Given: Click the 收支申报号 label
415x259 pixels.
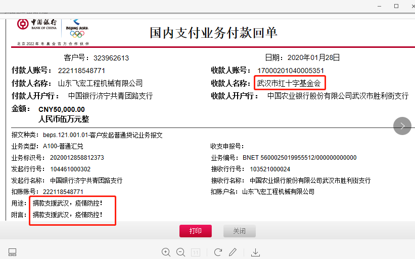Looking at the screenshot, I should click(x=227, y=146).
